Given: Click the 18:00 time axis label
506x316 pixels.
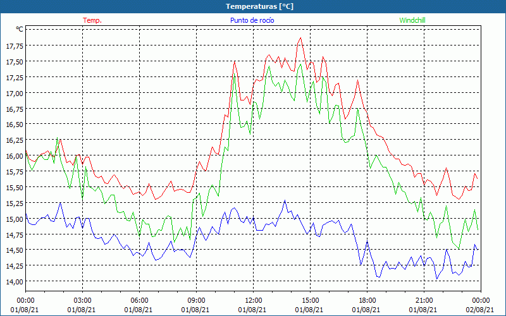Looking at the screenshot, I should click(x=367, y=301).
